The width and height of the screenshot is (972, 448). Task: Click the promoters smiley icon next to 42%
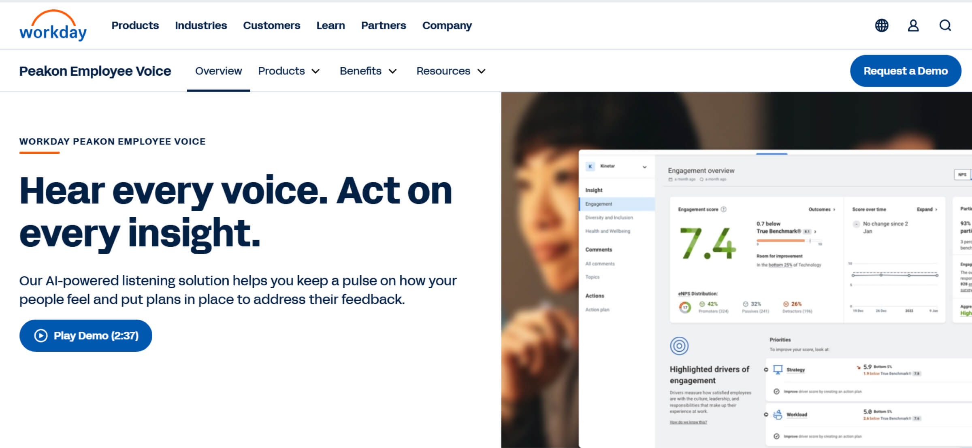[702, 304]
